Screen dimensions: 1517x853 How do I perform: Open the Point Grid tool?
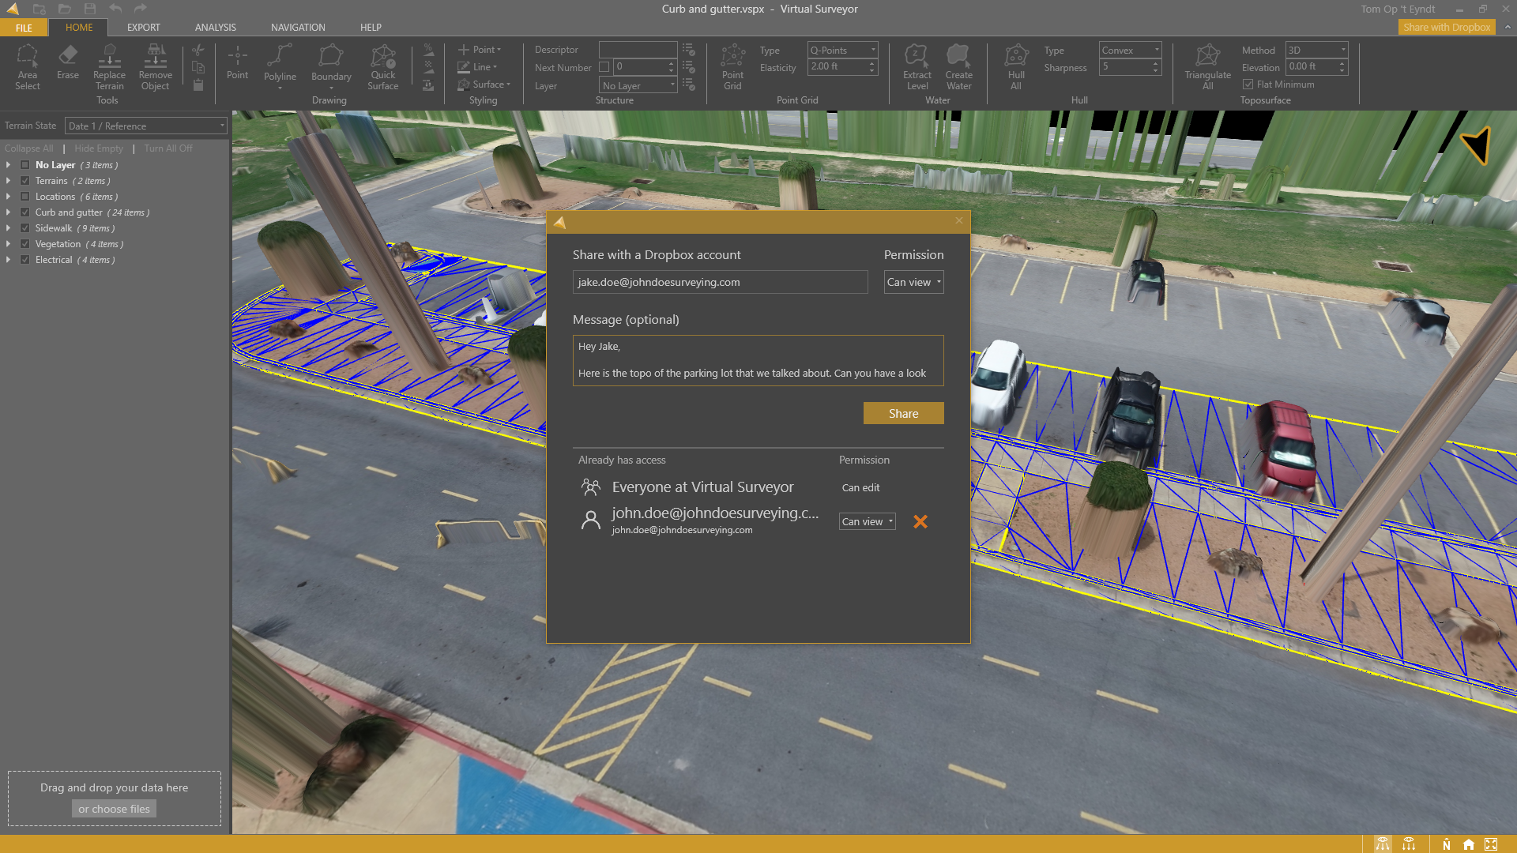click(x=732, y=66)
